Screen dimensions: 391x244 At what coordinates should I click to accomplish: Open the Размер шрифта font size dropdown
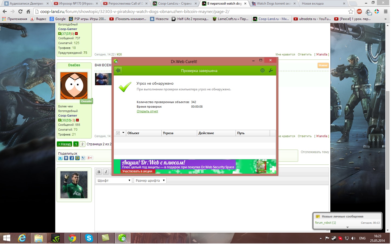[150, 181]
